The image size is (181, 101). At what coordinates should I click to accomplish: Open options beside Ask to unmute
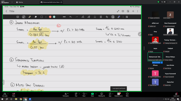tap(161, 63)
